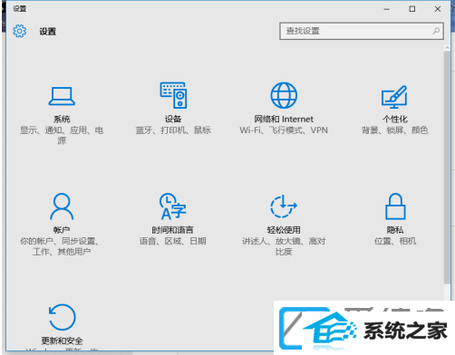The image size is (455, 355).
Task: Click the blue settings gear icon
Action: point(20,31)
